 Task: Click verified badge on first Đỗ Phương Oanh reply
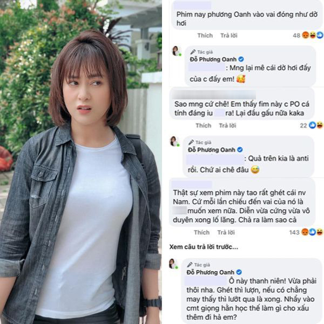point(241,59)
